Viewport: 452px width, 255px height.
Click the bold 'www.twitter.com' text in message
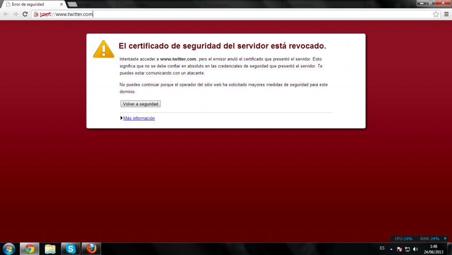pos(178,59)
